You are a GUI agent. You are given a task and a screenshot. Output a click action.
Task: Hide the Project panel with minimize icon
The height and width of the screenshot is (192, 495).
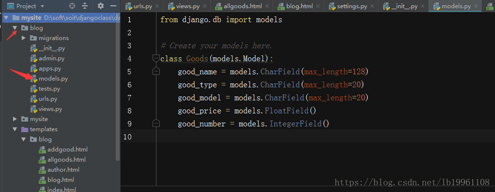113,6
